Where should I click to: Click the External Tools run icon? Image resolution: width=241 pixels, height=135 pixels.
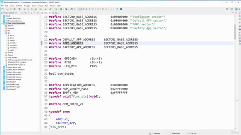point(66,9)
